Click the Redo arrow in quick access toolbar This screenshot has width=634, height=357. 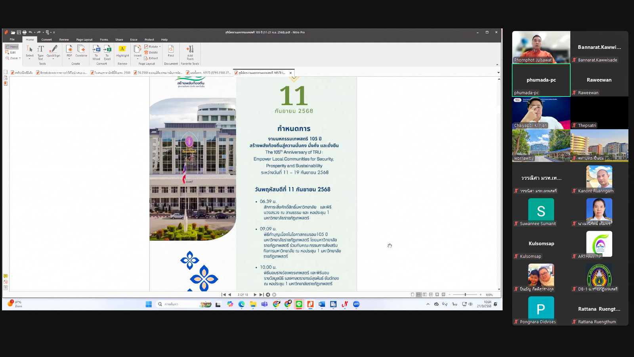pyautogui.click(x=39, y=33)
